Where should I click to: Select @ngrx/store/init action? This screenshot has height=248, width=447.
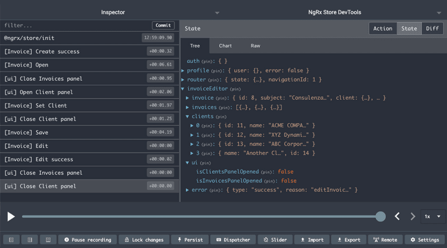pyautogui.click(x=89, y=38)
